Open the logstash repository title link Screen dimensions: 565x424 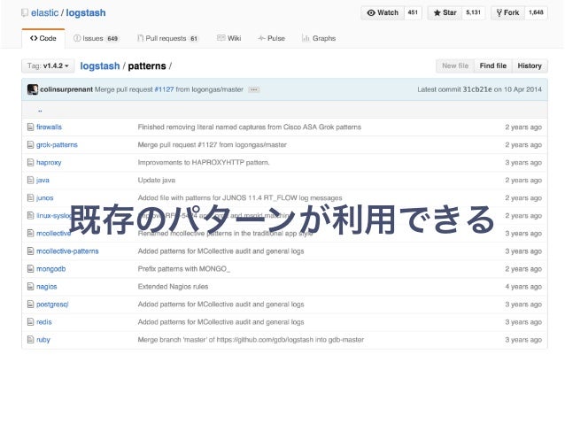tap(86, 13)
